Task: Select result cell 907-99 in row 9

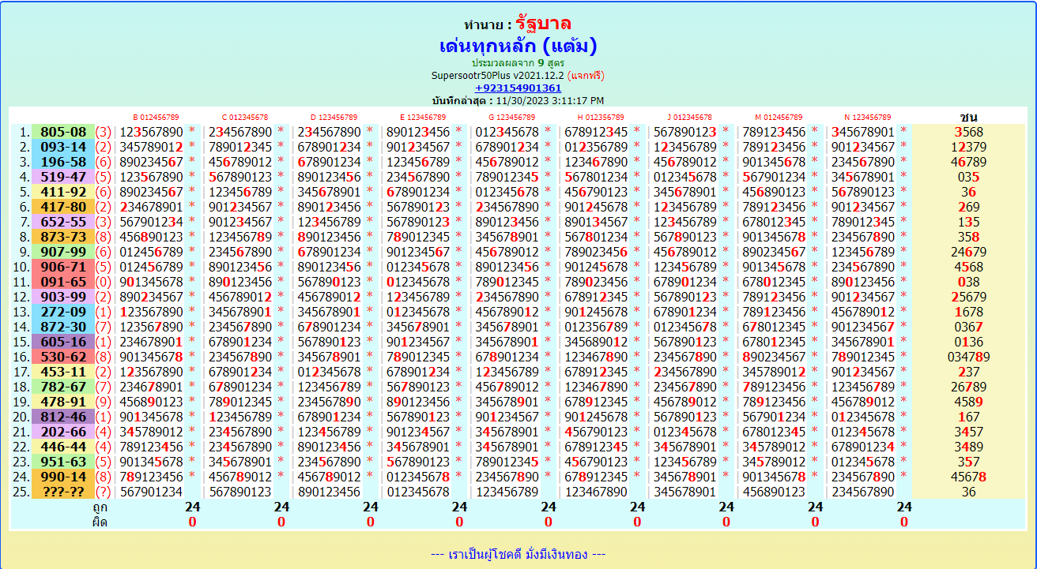Action: click(x=63, y=252)
